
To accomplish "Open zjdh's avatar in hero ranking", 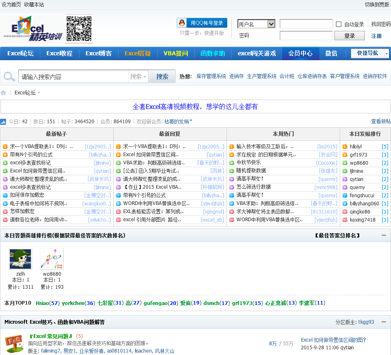I will (x=20, y=259).
